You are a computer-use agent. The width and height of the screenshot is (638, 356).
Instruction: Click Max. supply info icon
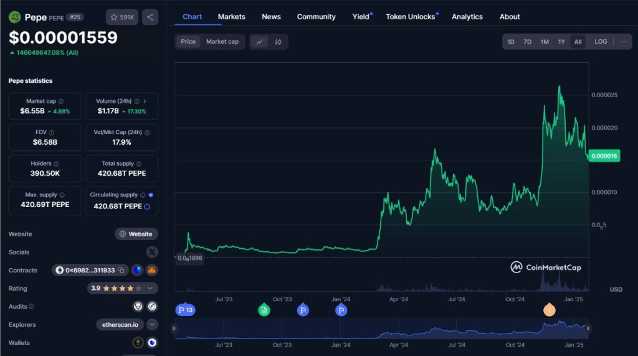point(62,195)
